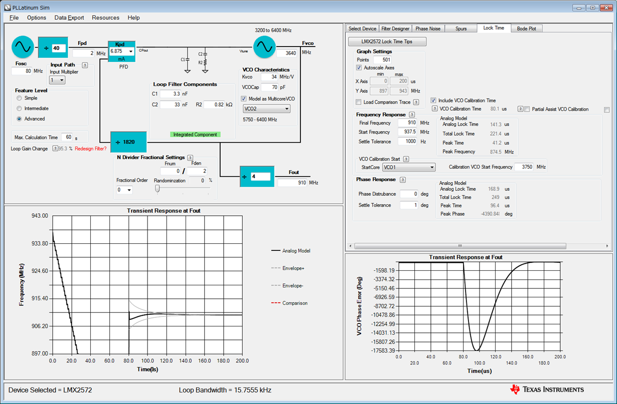Viewport: 617px width, 404px height.
Task: Select the Intermediate feature level
Action: tap(20, 108)
